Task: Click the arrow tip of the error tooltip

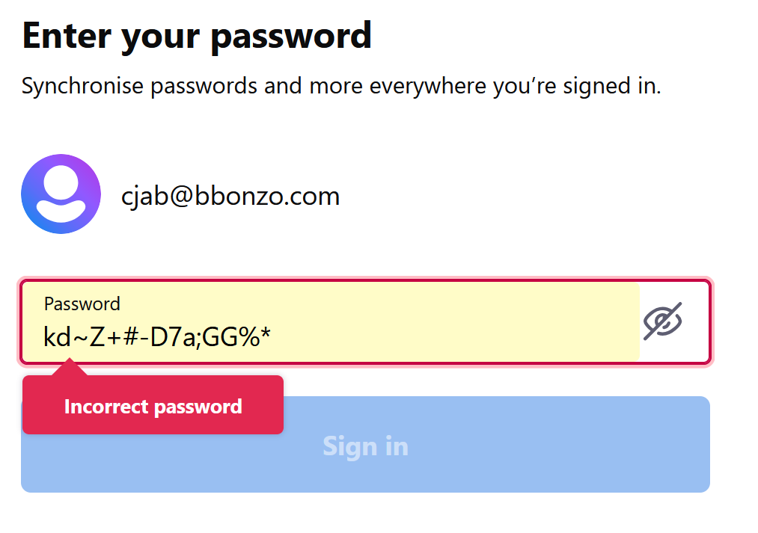Action: pyautogui.click(x=70, y=365)
